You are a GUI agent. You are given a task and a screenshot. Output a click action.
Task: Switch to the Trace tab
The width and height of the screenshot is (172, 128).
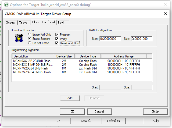point(24,22)
